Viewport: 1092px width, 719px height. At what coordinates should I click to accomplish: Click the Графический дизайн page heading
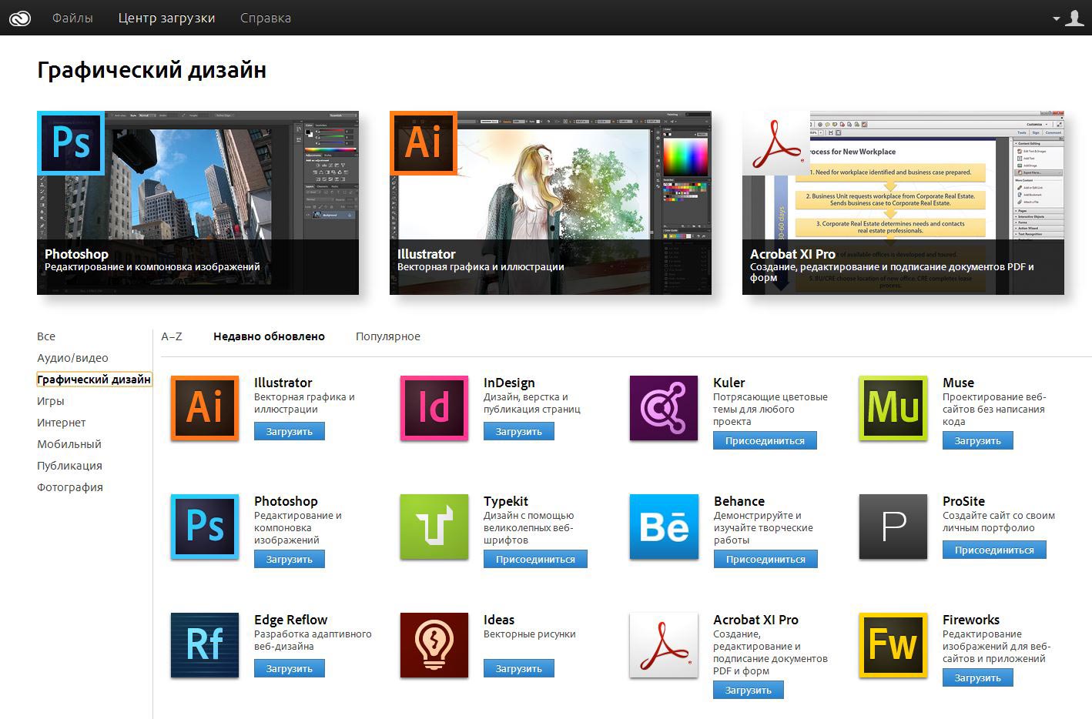152,70
